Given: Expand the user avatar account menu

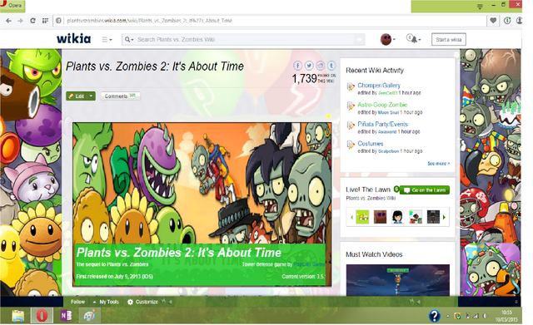Looking at the screenshot, I should 388,39.
